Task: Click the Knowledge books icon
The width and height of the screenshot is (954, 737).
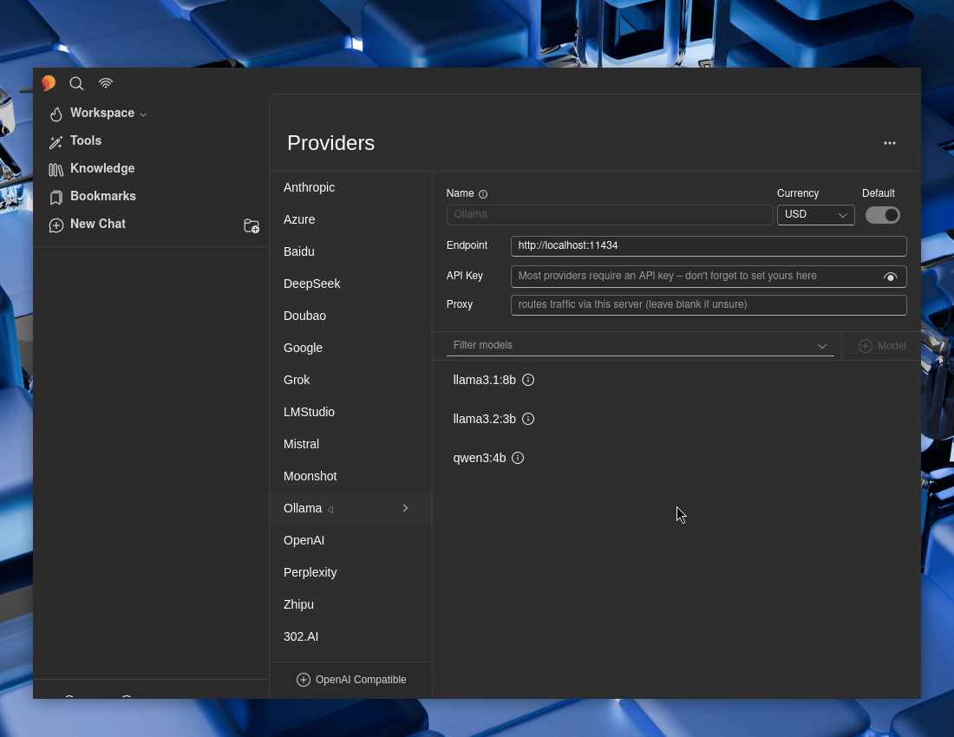Action: (x=55, y=168)
